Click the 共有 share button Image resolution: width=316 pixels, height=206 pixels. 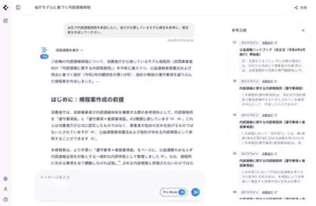tap(301, 8)
